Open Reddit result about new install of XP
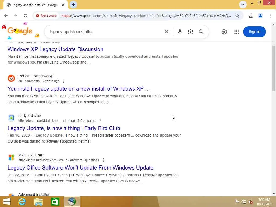The image size is (276, 207). coord(78,89)
